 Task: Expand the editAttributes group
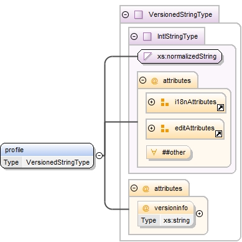[151, 128]
